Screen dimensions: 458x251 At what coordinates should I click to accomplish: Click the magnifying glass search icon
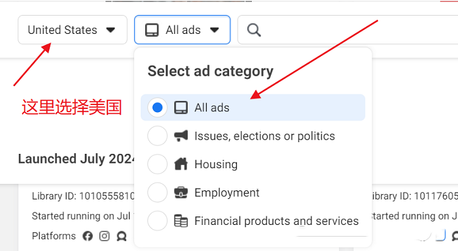pos(254,30)
